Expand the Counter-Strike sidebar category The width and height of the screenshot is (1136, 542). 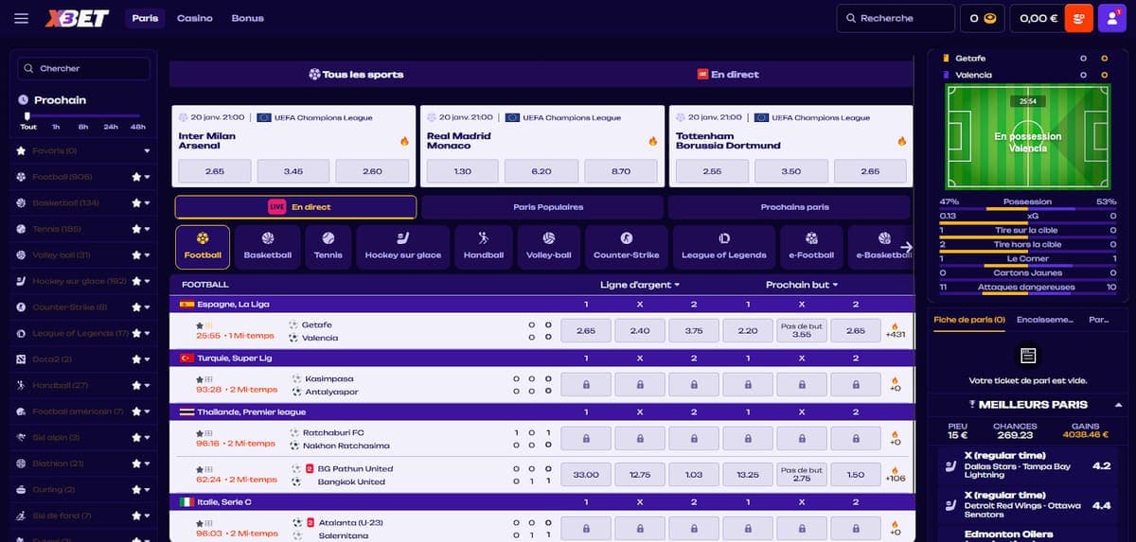pyautogui.click(x=147, y=306)
